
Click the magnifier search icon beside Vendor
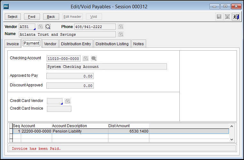pos(48,27)
